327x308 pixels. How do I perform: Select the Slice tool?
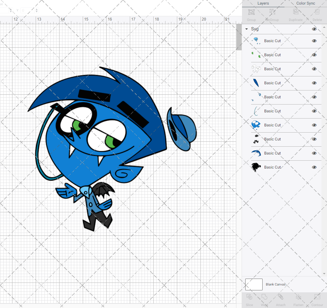(249, 297)
